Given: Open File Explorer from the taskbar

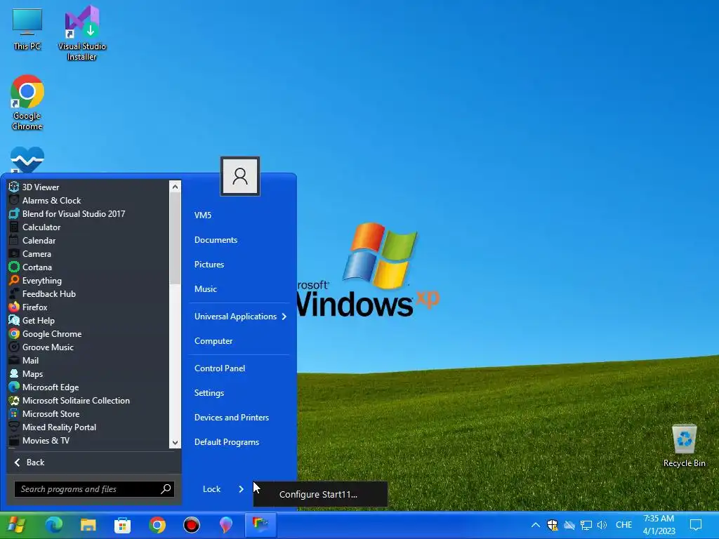Looking at the screenshot, I should [x=88, y=525].
